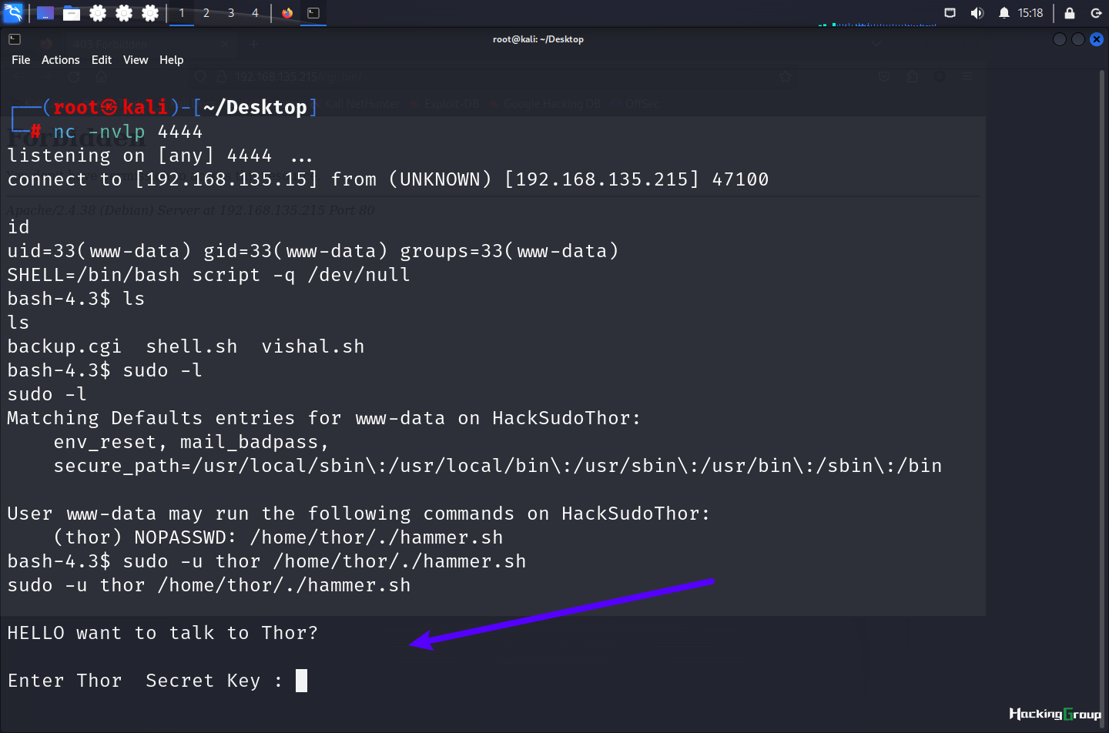The width and height of the screenshot is (1109, 733).
Task: Click the secure_path= line
Action: click(498, 466)
